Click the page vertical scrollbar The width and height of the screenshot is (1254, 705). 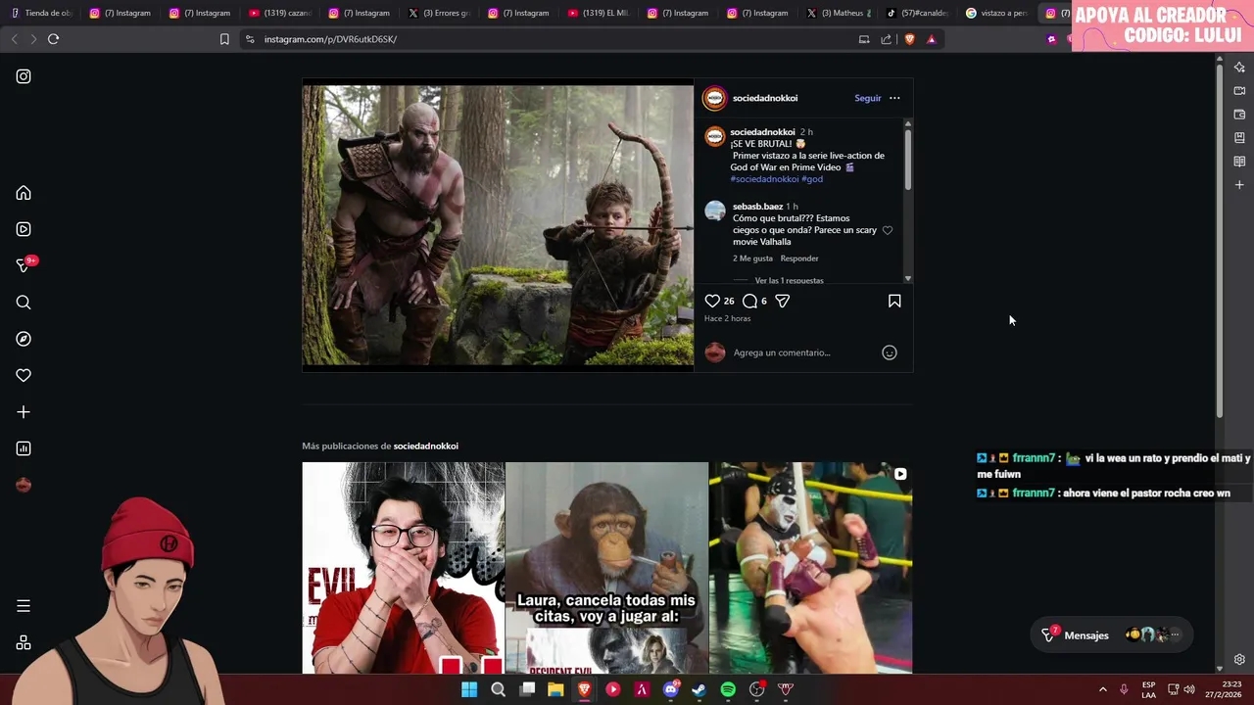[x=1220, y=240]
